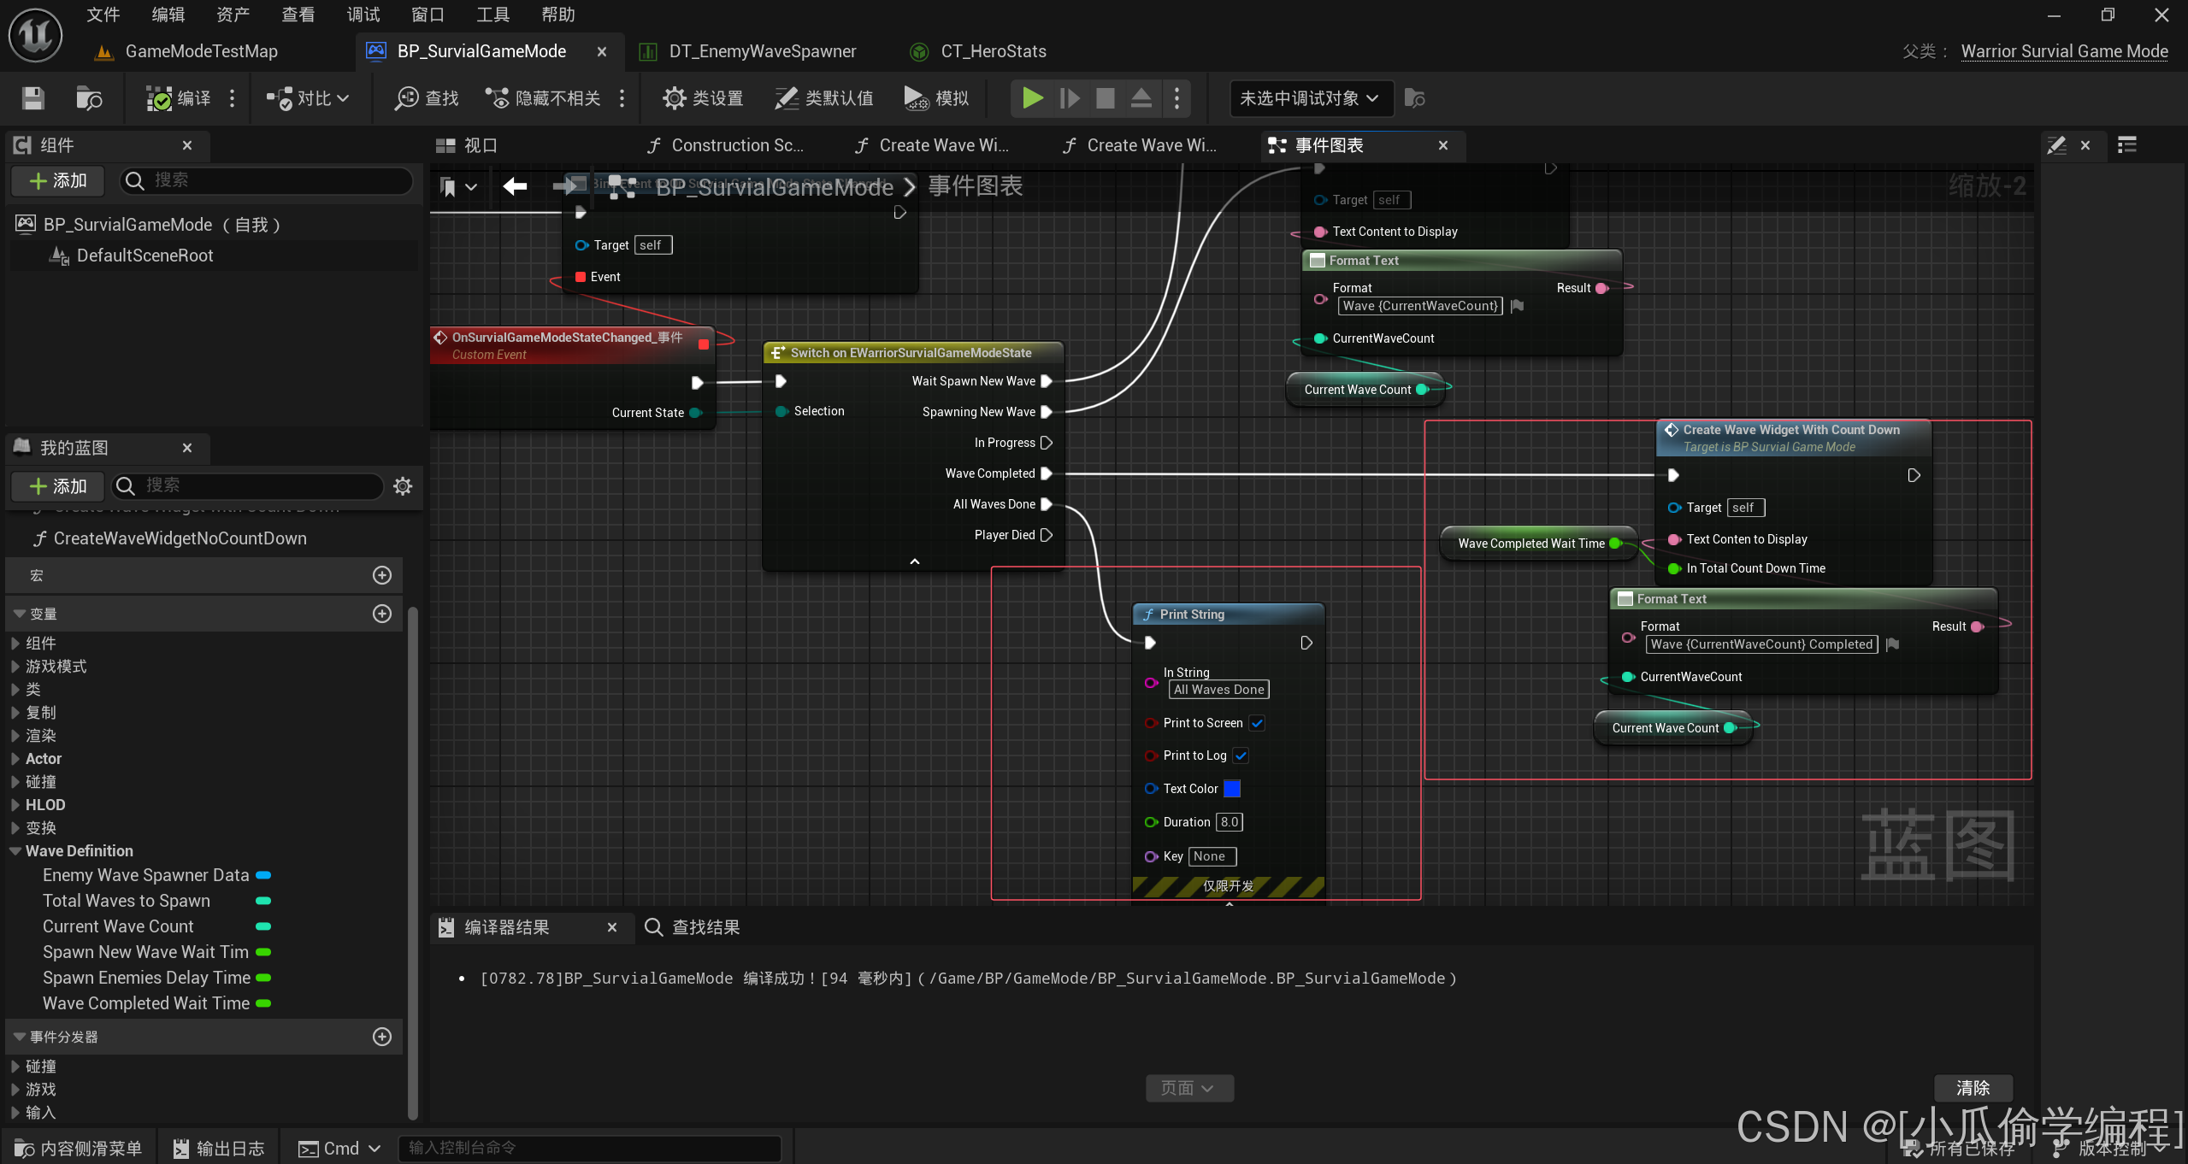Open the debug object dropdown (未选中调试对象)

pos(1309,98)
